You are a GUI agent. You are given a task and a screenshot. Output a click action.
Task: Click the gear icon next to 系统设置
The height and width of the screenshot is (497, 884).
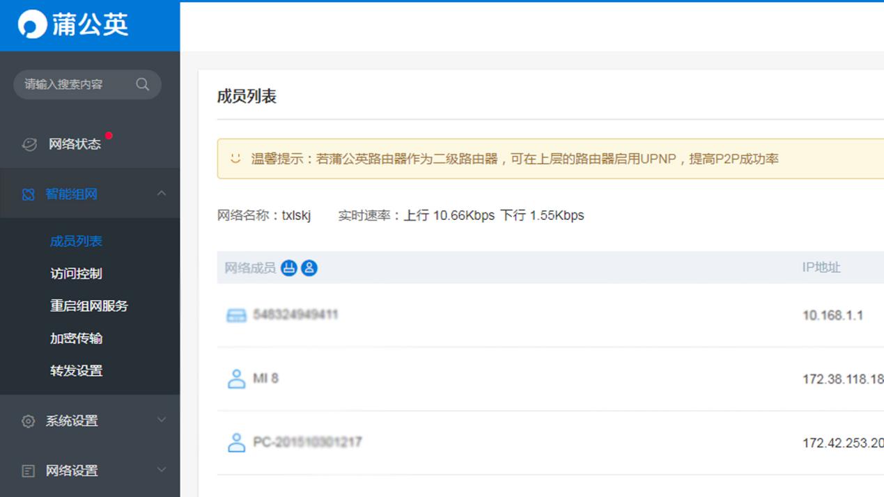[27, 420]
